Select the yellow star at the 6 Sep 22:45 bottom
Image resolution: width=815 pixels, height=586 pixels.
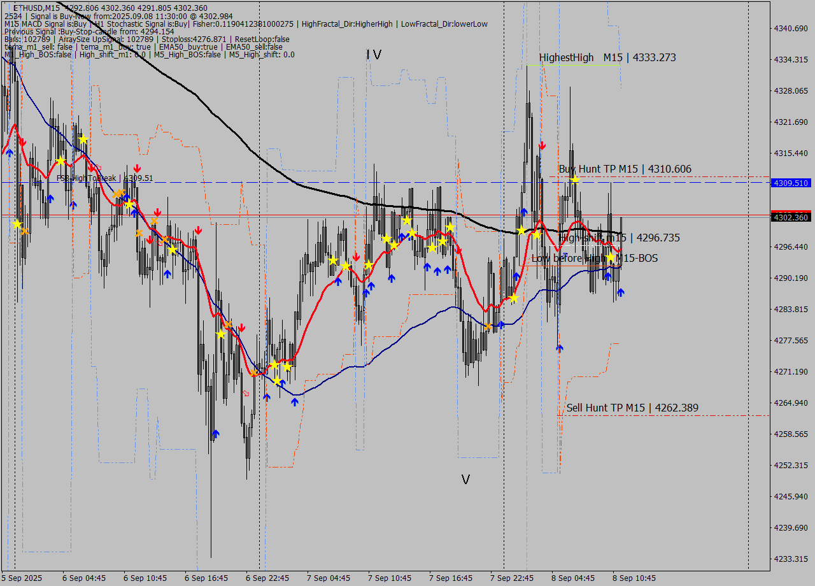pos(277,381)
